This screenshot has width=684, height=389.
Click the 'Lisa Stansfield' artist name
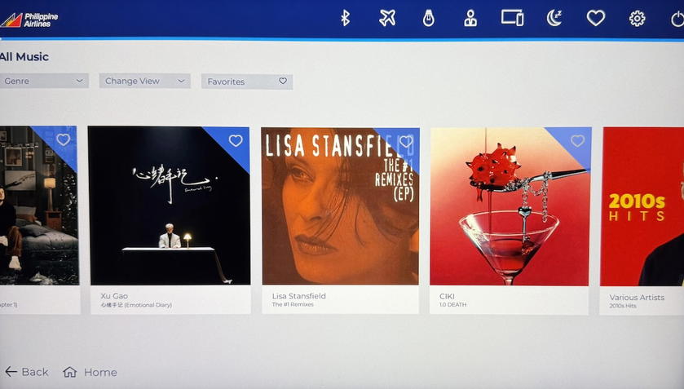(299, 296)
